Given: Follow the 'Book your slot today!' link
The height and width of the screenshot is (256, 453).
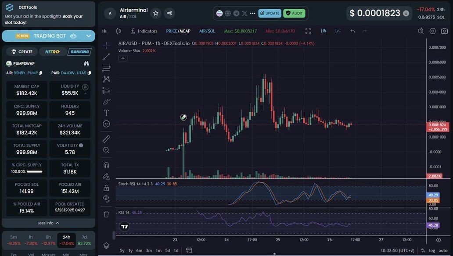Looking at the screenshot, I should pos(44,19).
